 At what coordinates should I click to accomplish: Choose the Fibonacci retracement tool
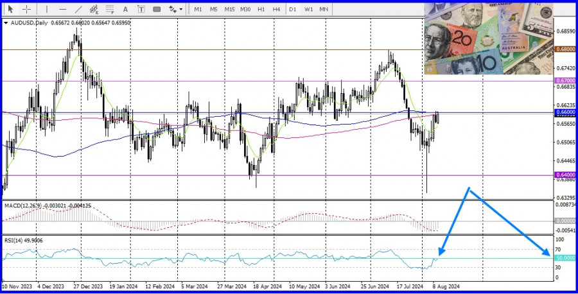tap(109, 10)
